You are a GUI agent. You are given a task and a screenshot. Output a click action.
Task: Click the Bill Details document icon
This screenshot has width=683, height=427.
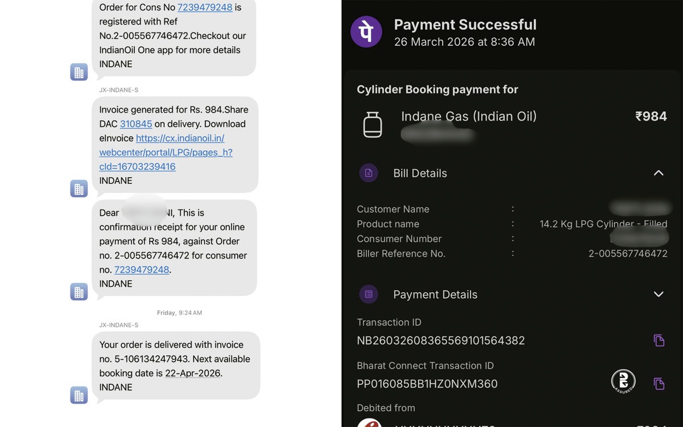(x=369, y=173)
